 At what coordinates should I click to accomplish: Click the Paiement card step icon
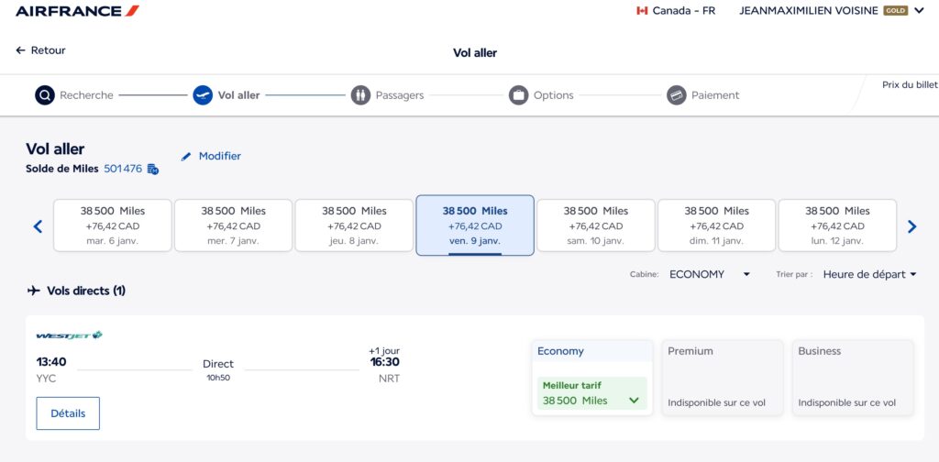point(677,95)
